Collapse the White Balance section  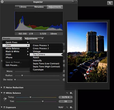tap(2, 93)
